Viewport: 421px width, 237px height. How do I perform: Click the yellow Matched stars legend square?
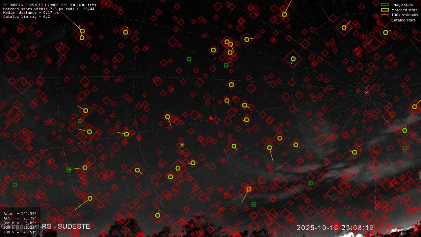click(385, 10)
